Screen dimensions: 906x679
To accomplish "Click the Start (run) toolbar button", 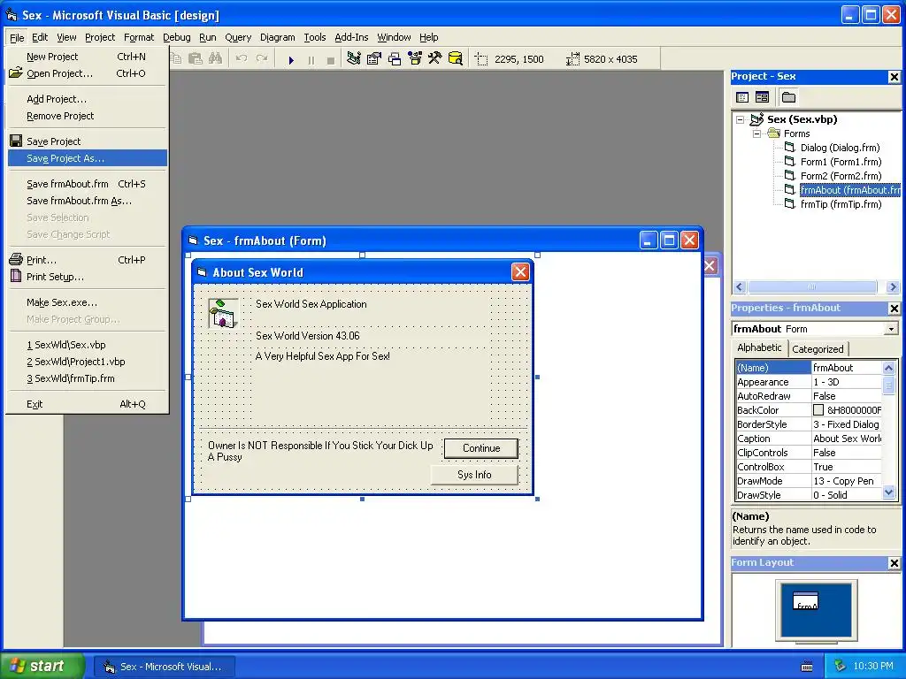I will [x=291, y=59].
